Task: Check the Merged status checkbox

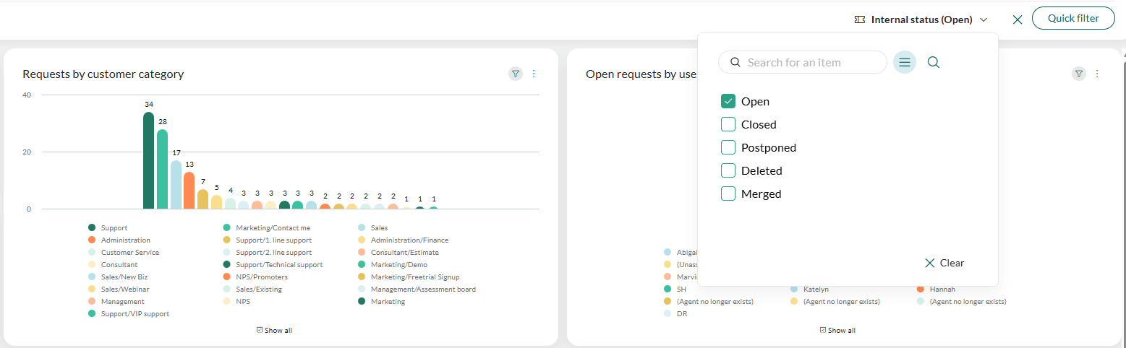Action: 728,193
